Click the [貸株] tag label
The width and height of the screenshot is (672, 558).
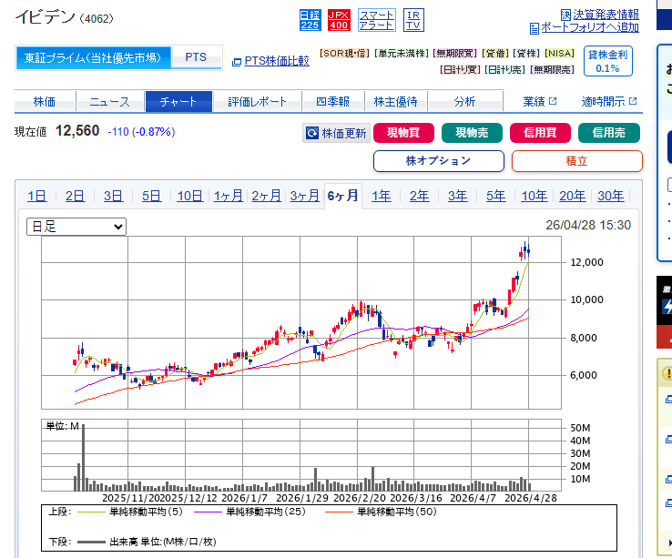coord(526,54)
